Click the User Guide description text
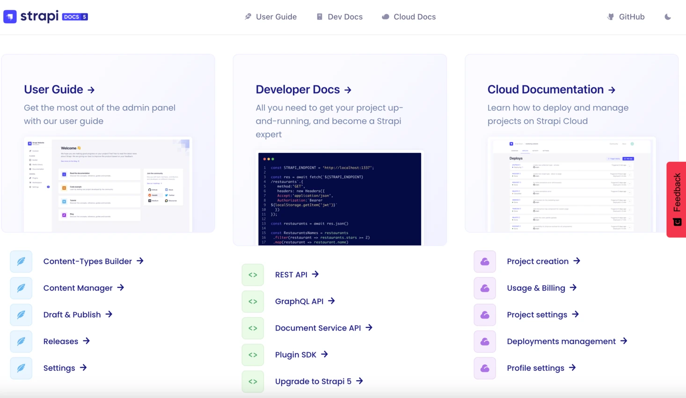This screenshot has width=686, height=398. point(100,115)
